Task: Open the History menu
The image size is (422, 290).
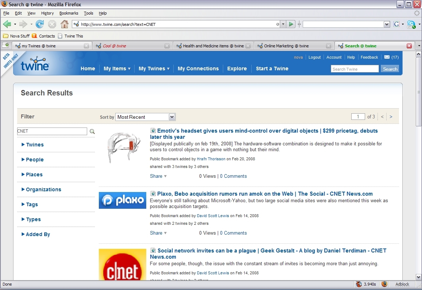Action: pos(47,13)
